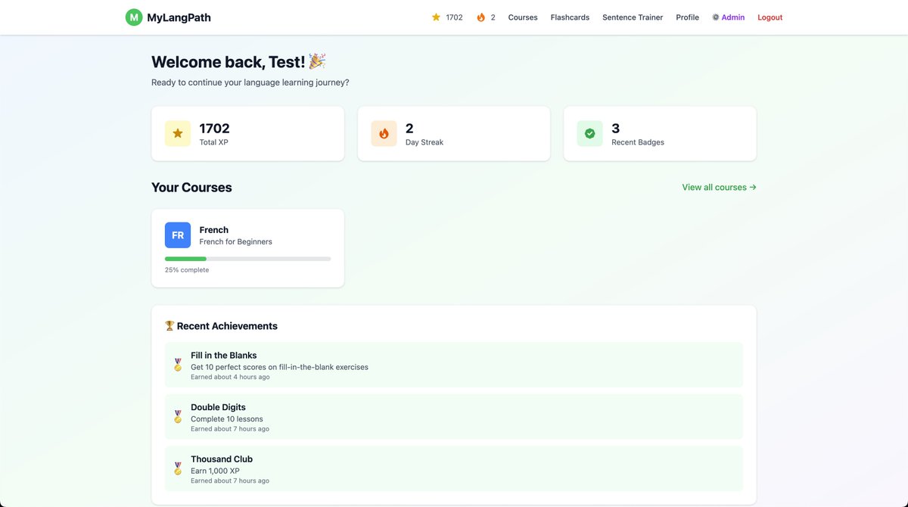Click the flame streak icon in navbar
The width and height of the screenshot is (908, 507).
tap(481, 17)
